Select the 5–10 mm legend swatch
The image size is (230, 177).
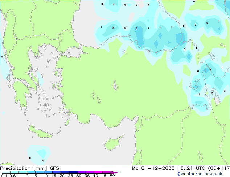pos(40,172)
